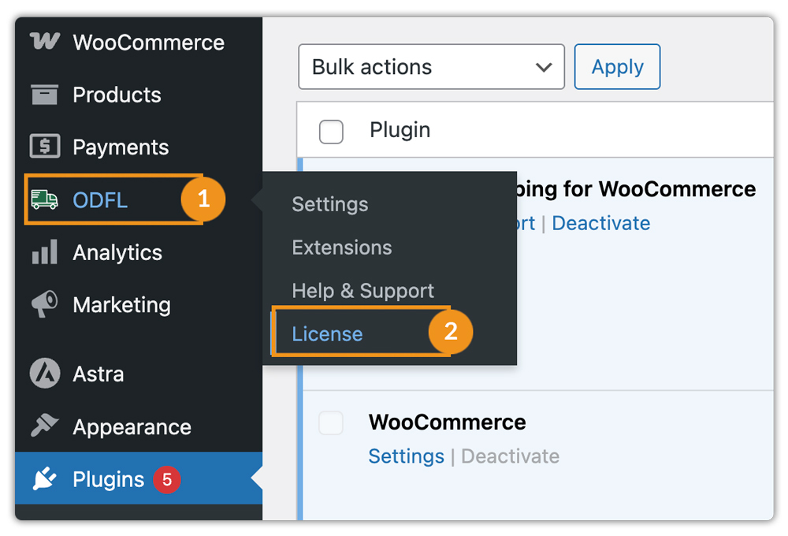Screen dimensions: 788x536
Task: Click the Marketing megaphone icon
Action: coord(44,305)
